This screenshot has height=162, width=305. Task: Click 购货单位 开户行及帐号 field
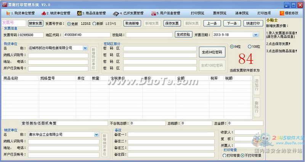[x=58, y=69]
